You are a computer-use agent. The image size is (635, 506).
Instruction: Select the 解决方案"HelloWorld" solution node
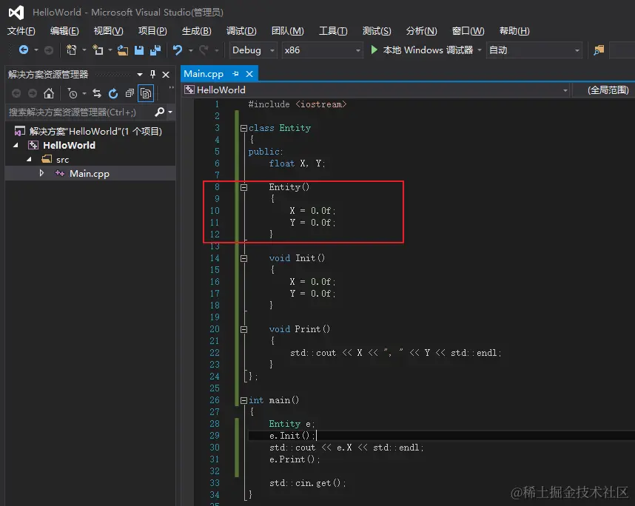point(95,131)
